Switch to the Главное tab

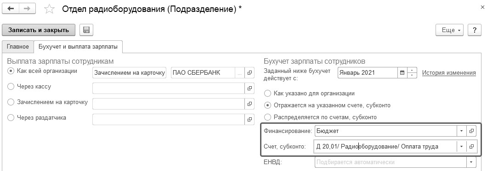coord(18,47)
